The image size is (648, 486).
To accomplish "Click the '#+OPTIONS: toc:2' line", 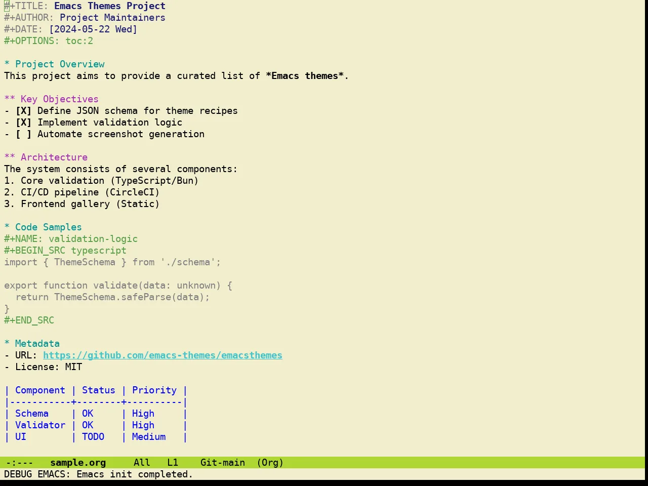I will point(49,41).
